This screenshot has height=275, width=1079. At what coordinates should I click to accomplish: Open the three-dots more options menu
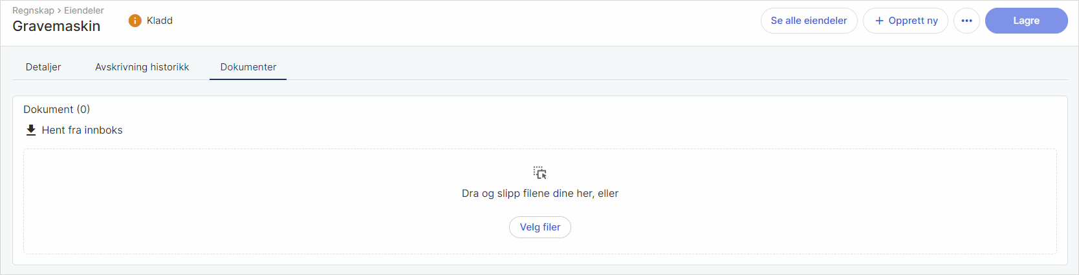[x=966, y=21]
